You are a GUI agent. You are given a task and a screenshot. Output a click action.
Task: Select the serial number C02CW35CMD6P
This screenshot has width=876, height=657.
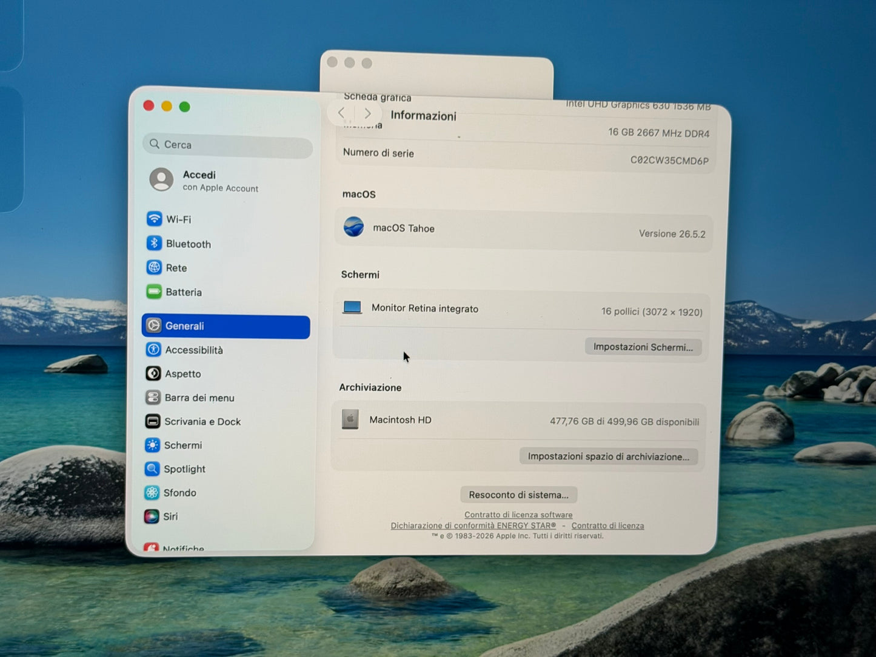[669, 160]
